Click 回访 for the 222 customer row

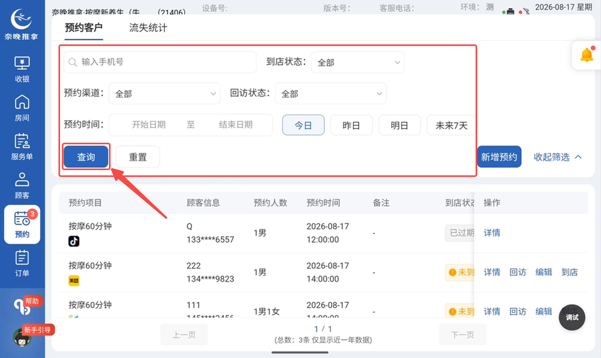518,272
